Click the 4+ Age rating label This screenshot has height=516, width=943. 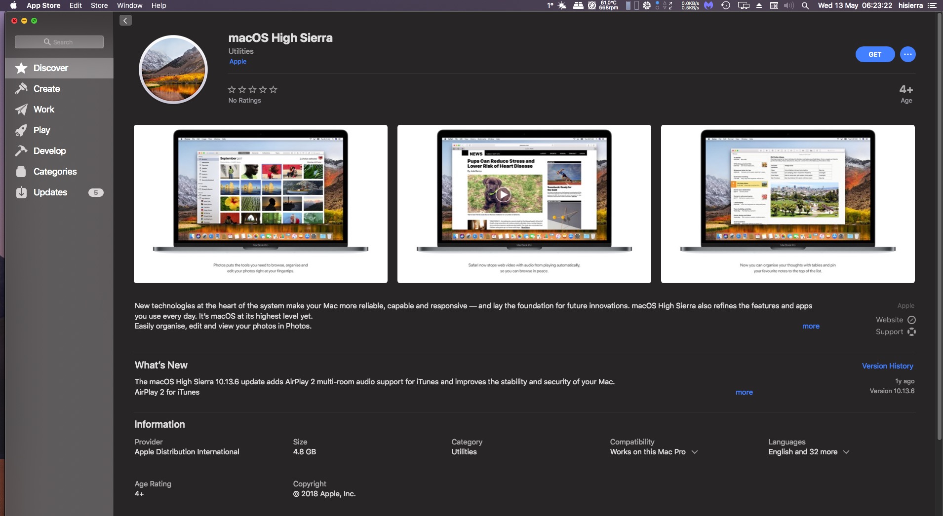click(906, 94)
